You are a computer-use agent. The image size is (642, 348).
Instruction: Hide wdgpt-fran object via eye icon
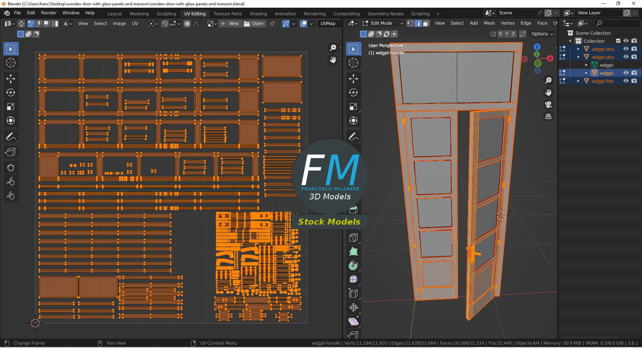626,81
